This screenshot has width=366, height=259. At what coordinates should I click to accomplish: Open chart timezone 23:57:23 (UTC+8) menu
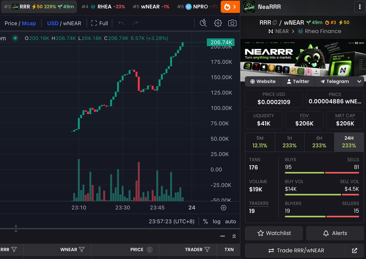[172, 222]
